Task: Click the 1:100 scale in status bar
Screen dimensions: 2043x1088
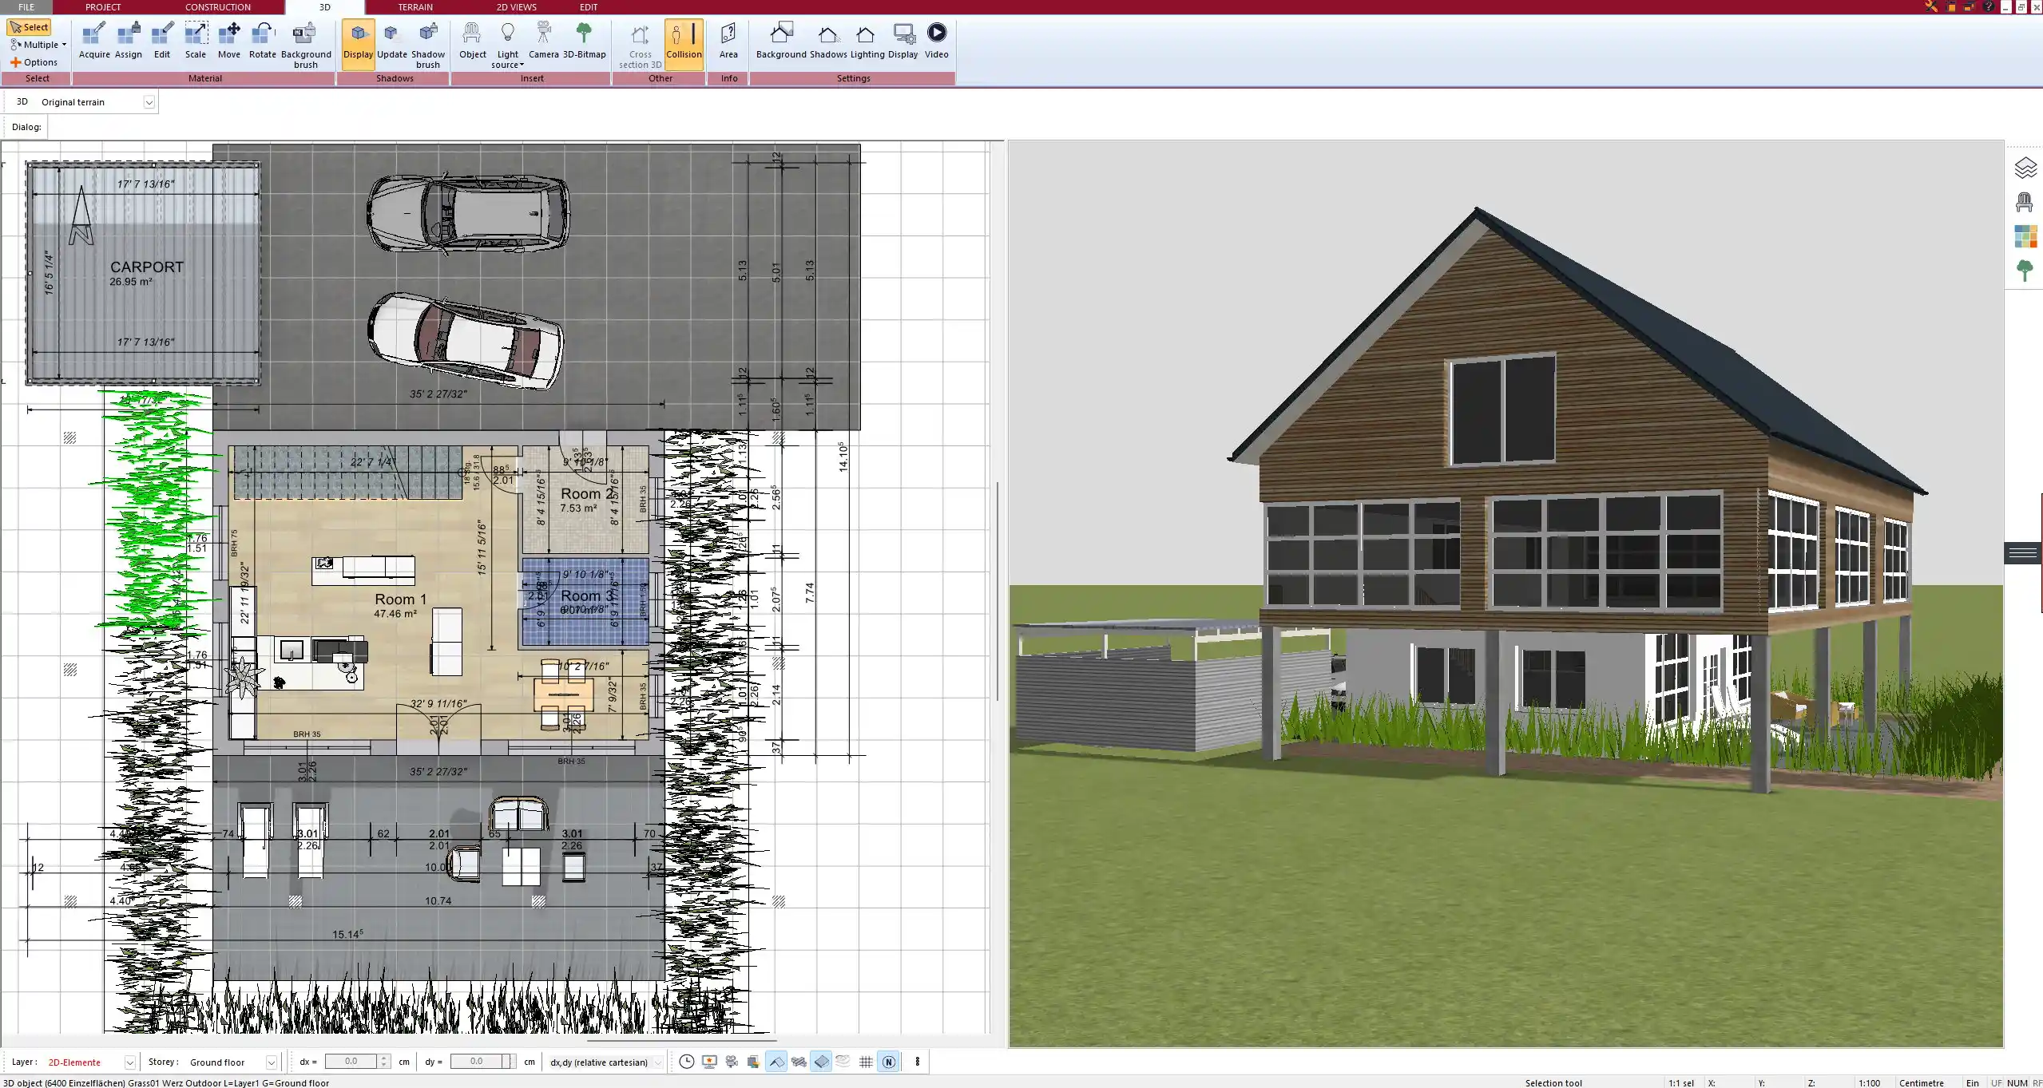Action: tap(1869, 1082)
